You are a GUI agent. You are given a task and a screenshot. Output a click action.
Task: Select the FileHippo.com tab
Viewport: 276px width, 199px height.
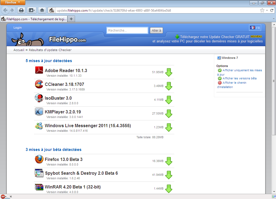pos(34,19)
